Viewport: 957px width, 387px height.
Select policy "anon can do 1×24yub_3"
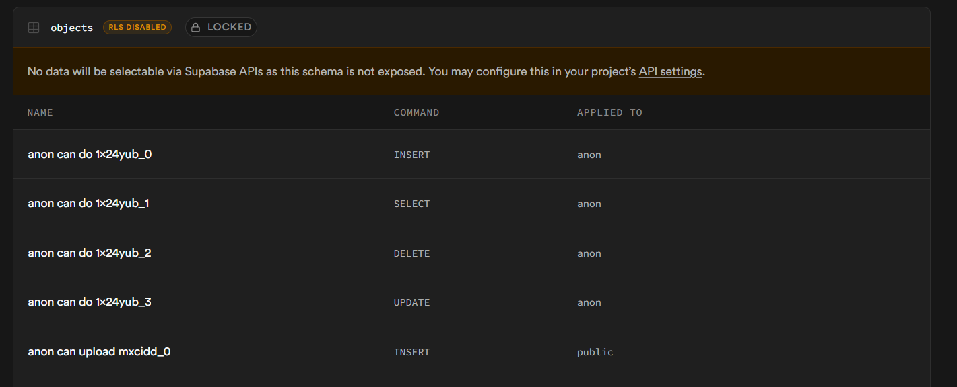click(89, 302)
